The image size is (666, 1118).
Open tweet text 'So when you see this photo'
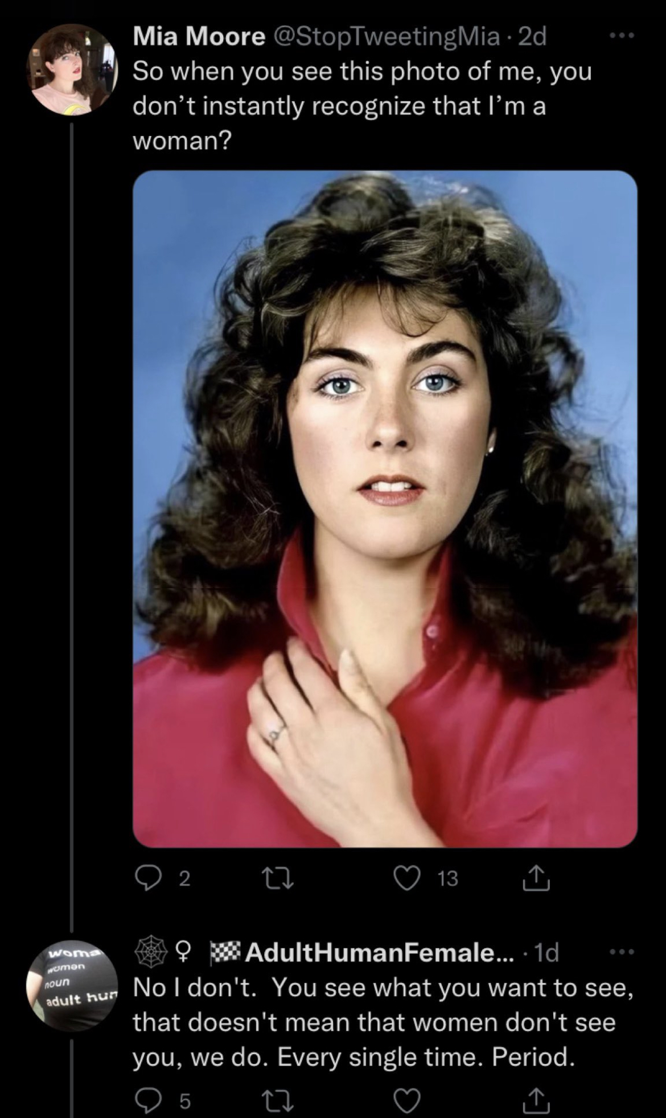[x=362, y=106]
